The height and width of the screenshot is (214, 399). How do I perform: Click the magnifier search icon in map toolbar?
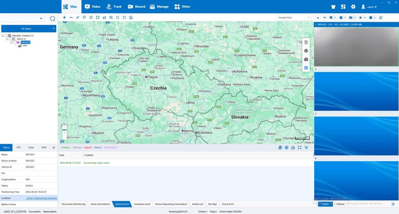tap(117, 18)
